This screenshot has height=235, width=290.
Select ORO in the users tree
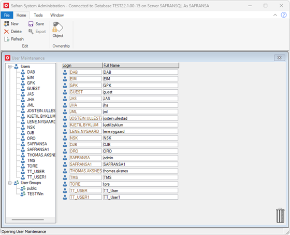[31, 139]
